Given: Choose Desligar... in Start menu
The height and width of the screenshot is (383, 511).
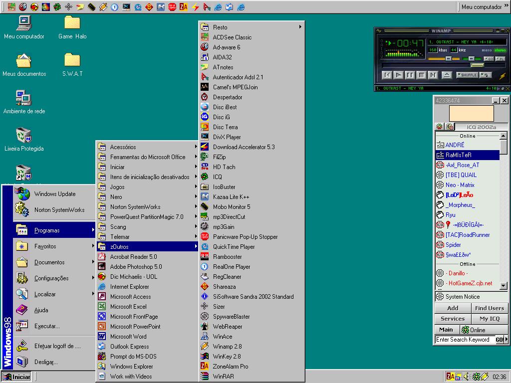Looking at the screenshot, I should tap(54, 362).
